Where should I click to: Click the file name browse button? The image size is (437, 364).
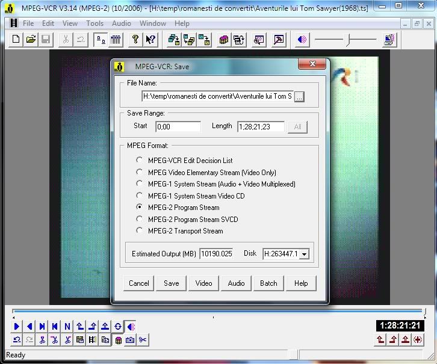click(300, 96)
